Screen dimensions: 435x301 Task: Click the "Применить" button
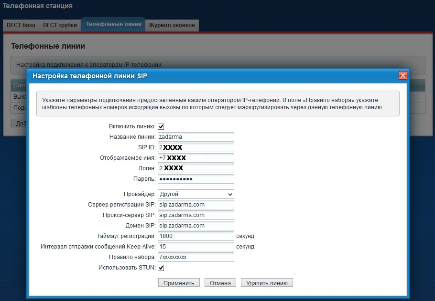[179, 283]
